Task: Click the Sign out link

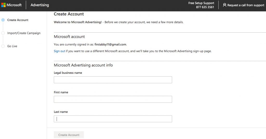Action: point(59,51)
